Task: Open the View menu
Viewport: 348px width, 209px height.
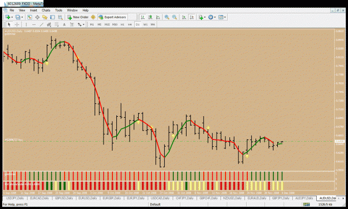Action: (22, 10)
